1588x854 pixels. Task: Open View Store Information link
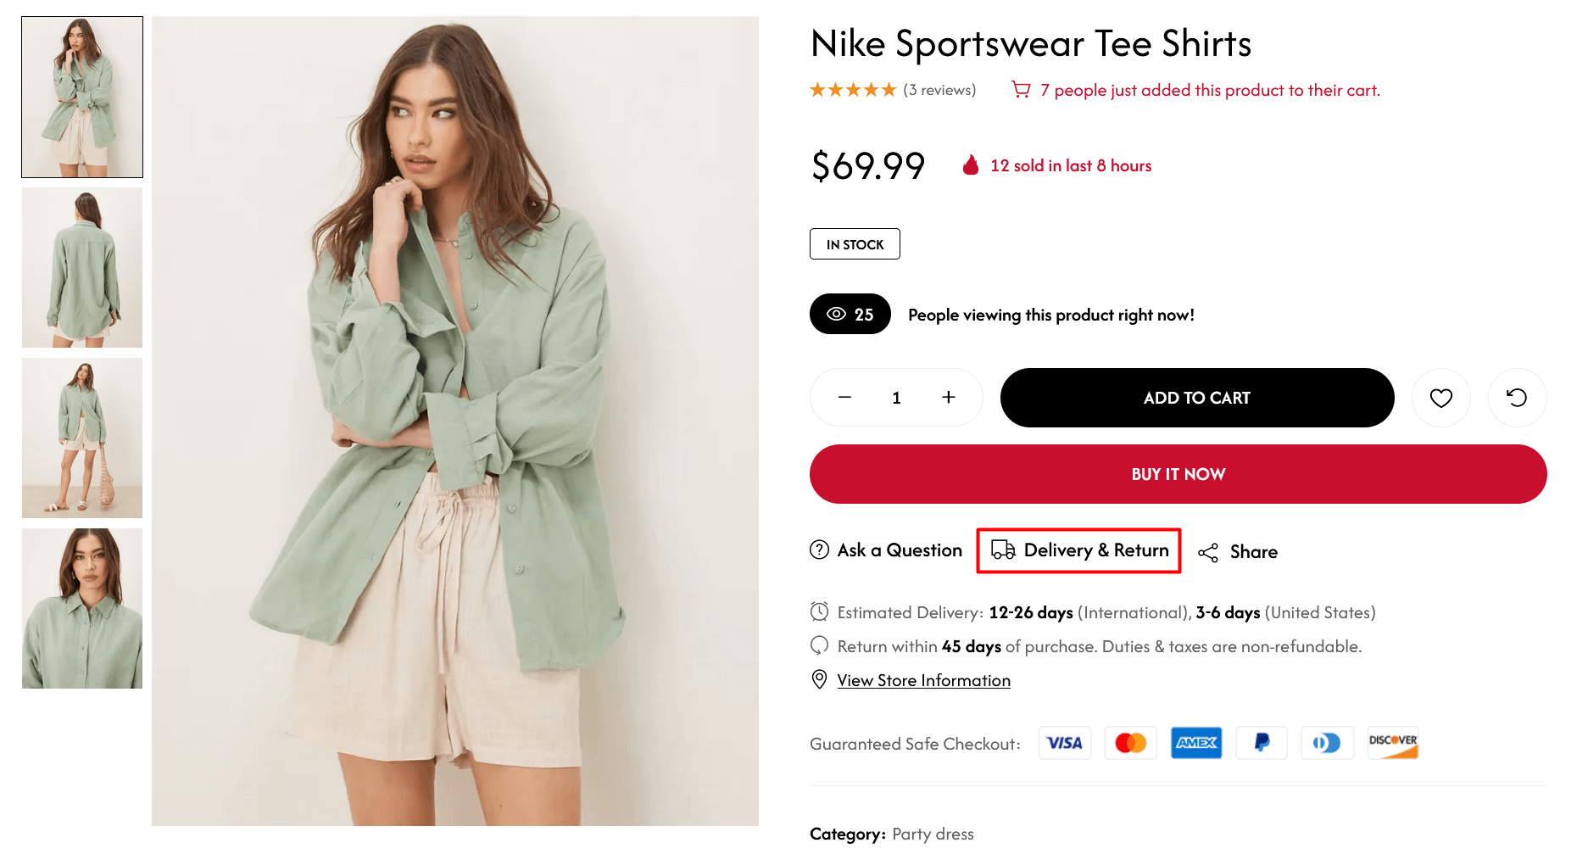923,681
